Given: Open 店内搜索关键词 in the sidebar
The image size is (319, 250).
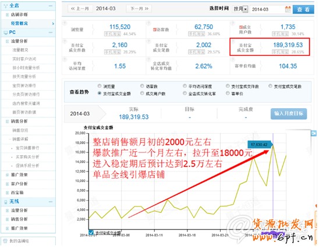Looking at the screenshot, I should click(26, 103).
